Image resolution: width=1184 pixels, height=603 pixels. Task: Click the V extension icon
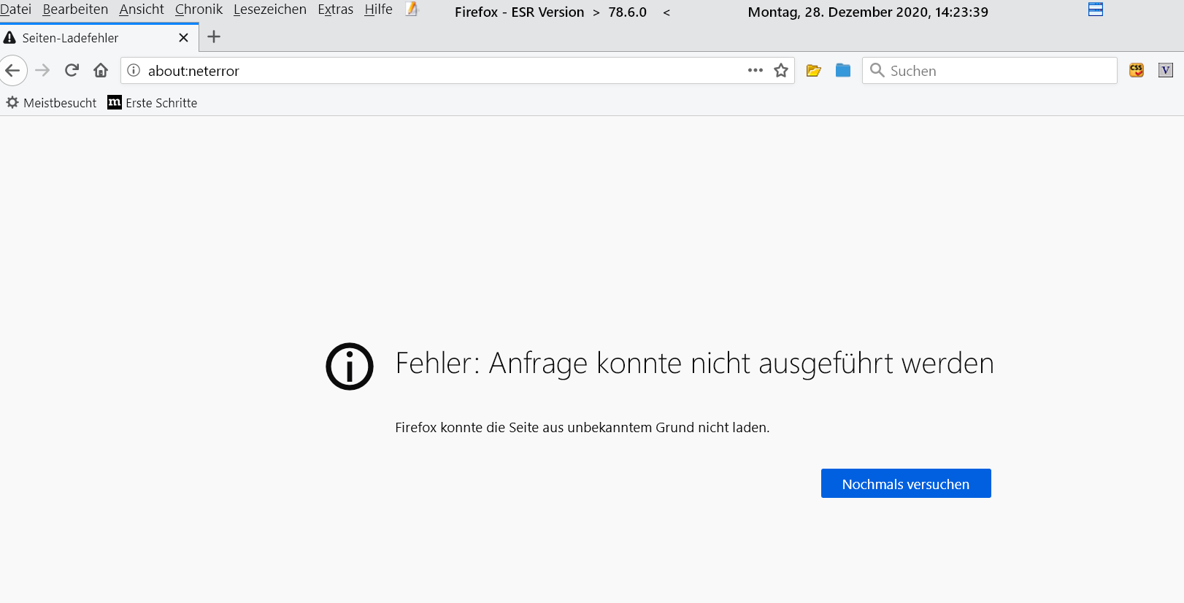tap(1166, 71)
